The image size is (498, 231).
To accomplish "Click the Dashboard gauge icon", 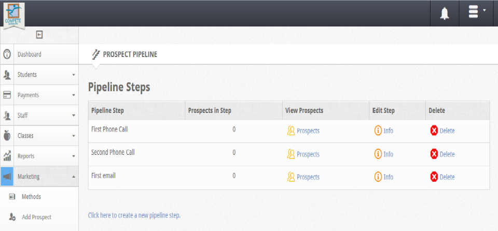I will pyautogui.click(x=8, y=54).
